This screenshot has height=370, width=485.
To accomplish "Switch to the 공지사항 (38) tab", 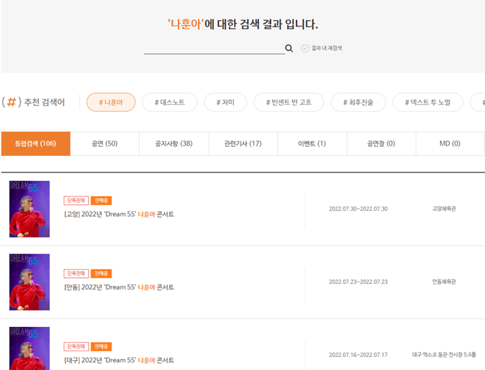I will pyautogui.click(x=174, y=143).
